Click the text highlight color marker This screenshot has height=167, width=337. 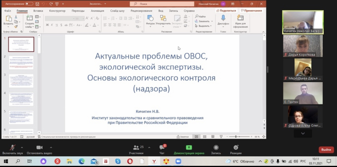86,25
